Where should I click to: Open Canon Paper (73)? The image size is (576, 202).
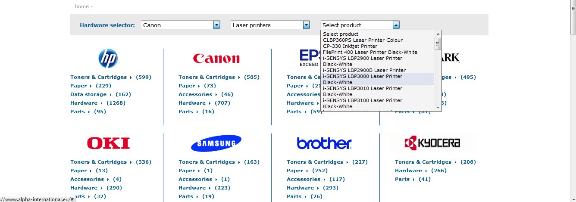click(x=197, y=86)
